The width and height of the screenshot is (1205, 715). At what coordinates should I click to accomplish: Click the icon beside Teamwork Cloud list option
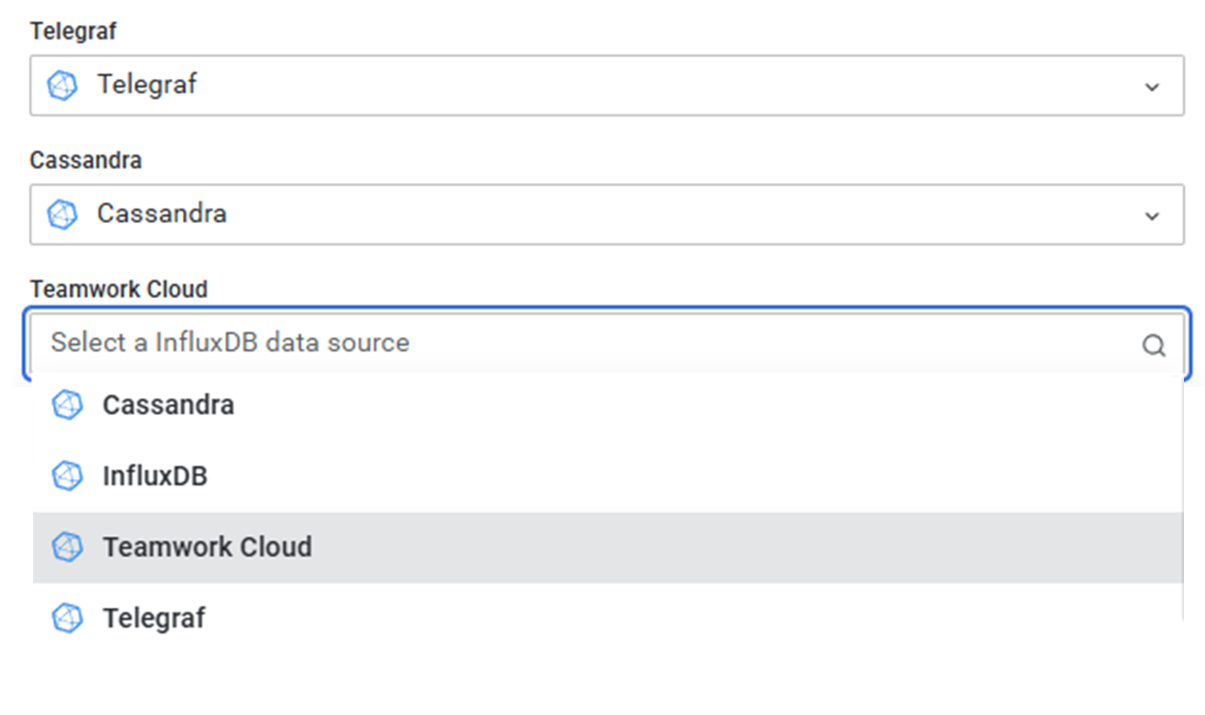coord(67,547)
